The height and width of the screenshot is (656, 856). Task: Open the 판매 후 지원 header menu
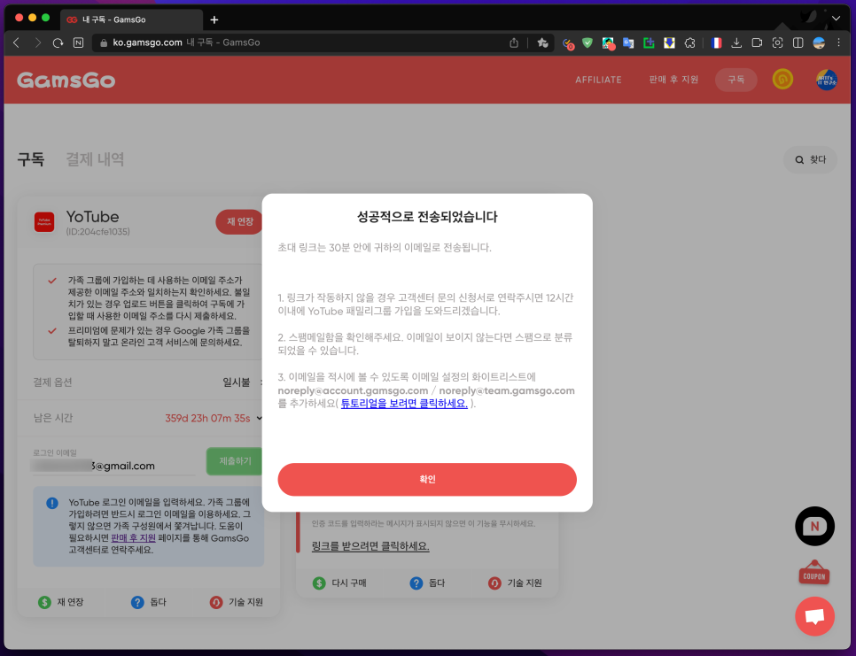[673, 80]
